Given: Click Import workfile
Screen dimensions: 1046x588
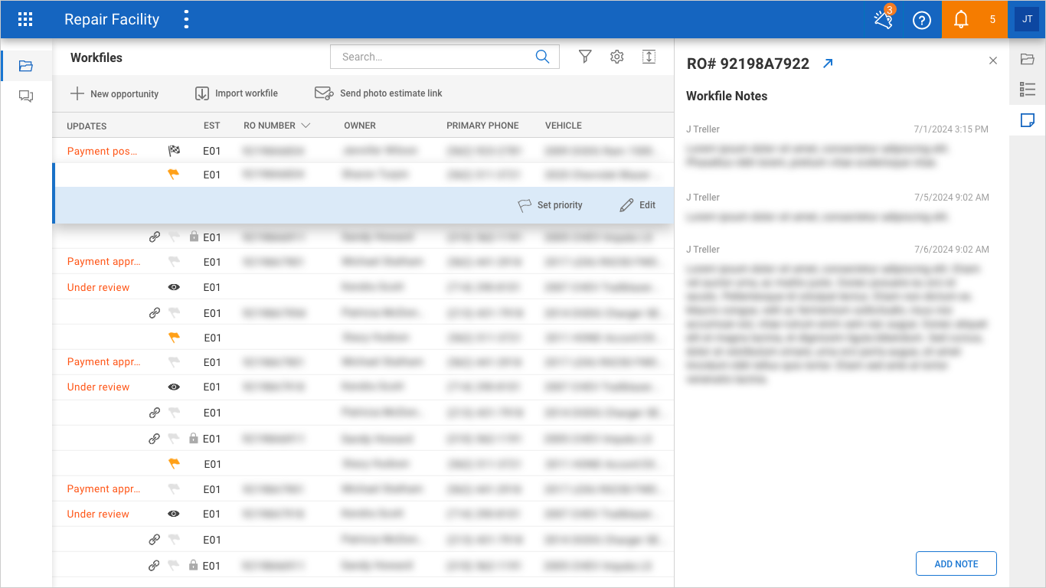Looking at the screenshot, I should pyautogui.click(x=237, y=93).
